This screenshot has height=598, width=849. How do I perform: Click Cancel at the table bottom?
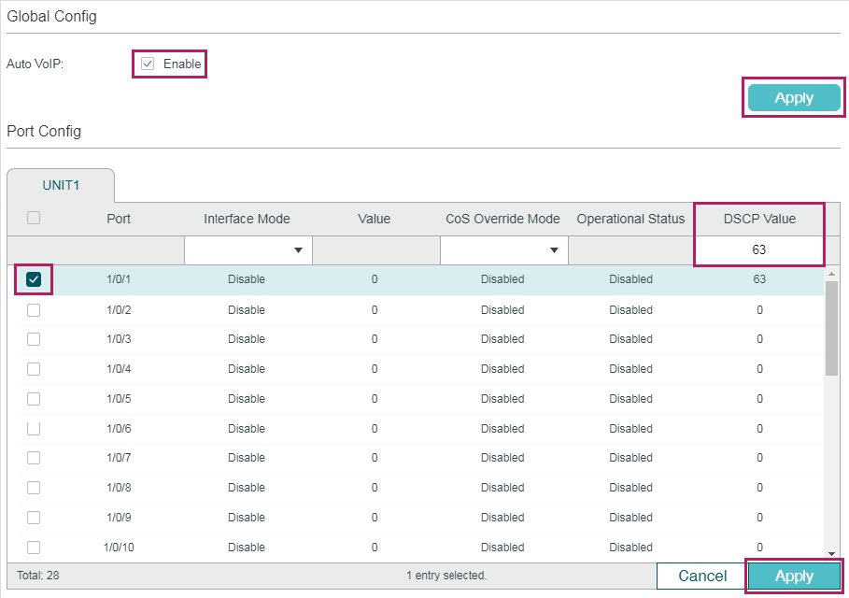702,576
